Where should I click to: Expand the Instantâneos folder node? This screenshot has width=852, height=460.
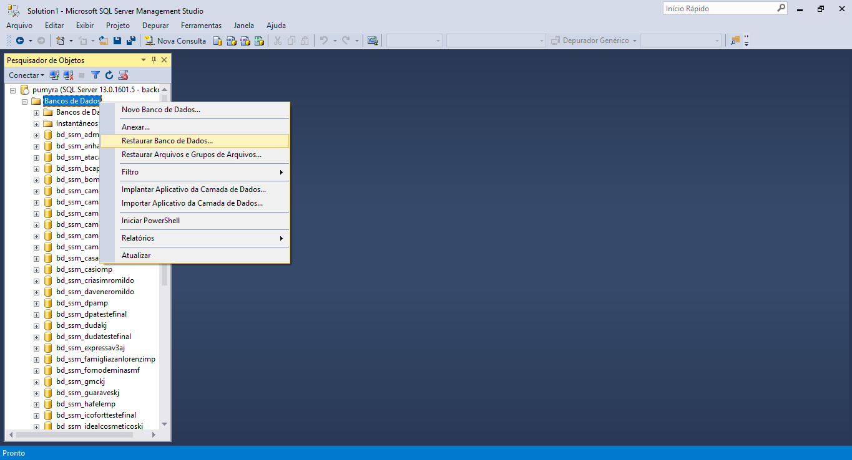[x=36, y=123]
